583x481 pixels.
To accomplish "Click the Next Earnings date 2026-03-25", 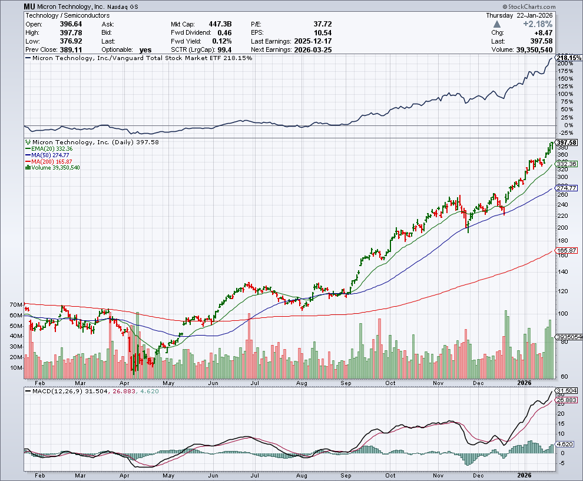I will (313, 50).
